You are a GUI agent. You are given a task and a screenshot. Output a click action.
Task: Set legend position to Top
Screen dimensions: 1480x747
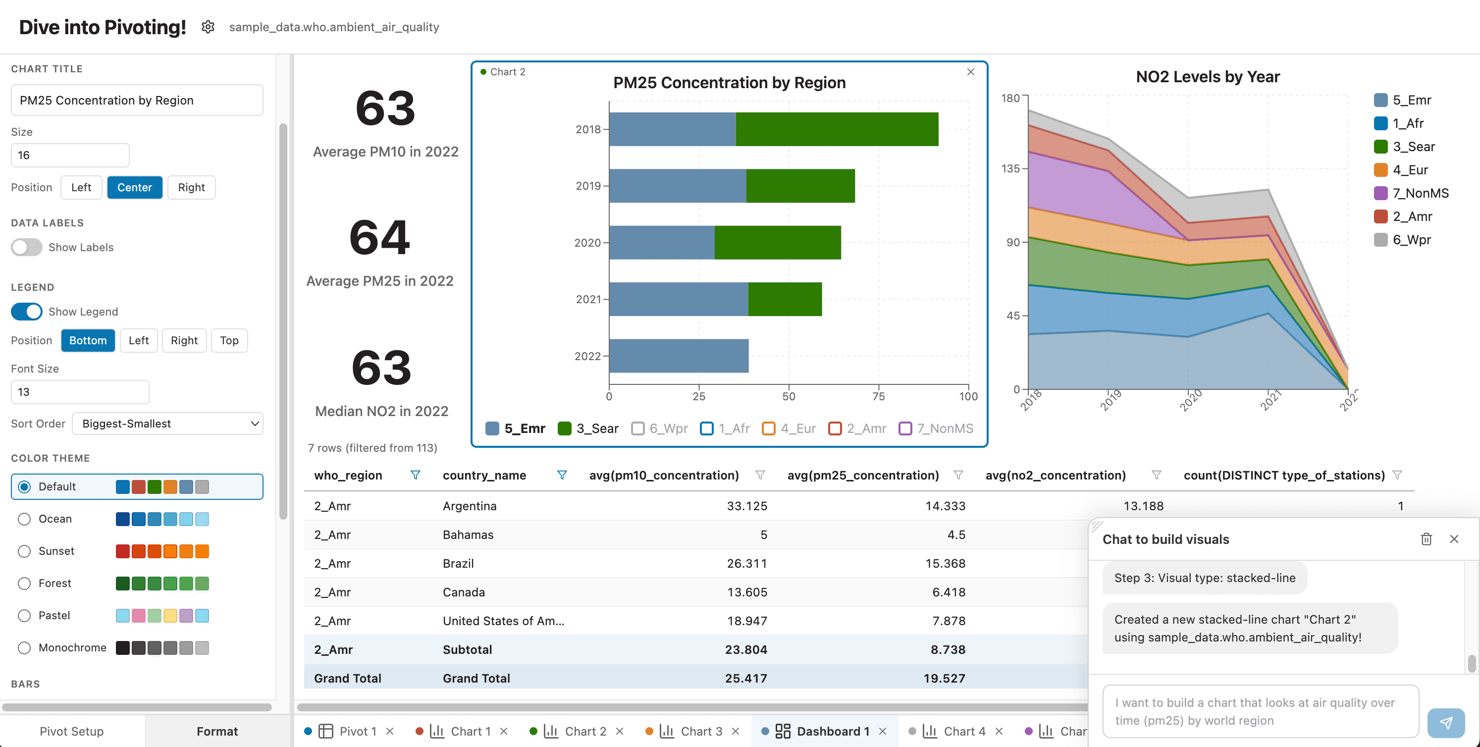pyautogui.click(x=229, y=340)
